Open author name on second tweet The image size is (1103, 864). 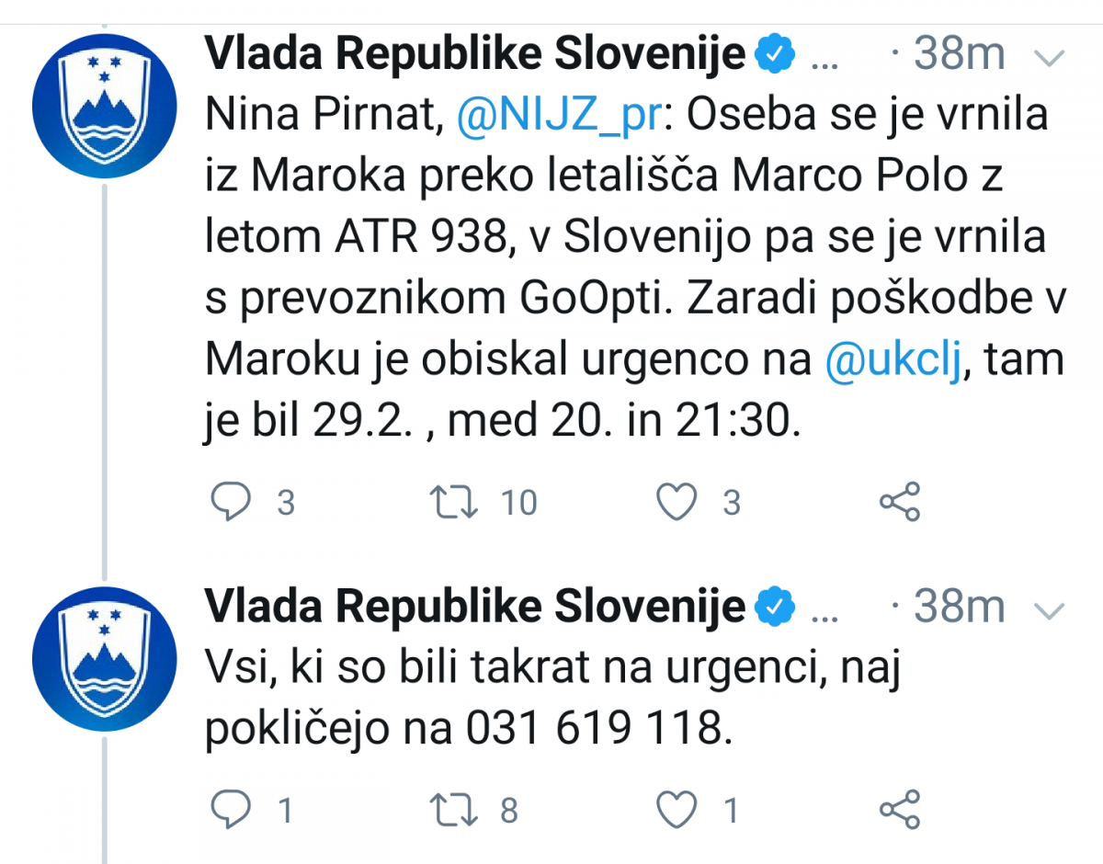click(x=474, y=607)
